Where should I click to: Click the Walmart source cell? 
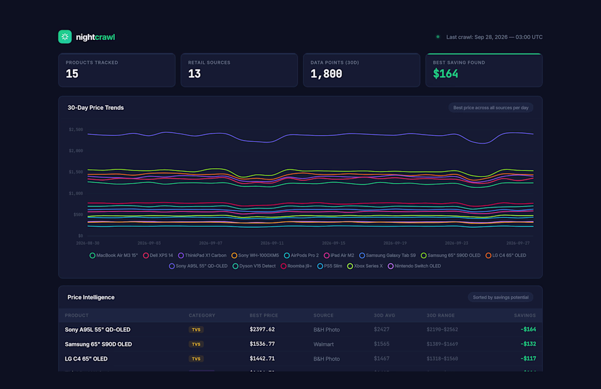(323, 344)
